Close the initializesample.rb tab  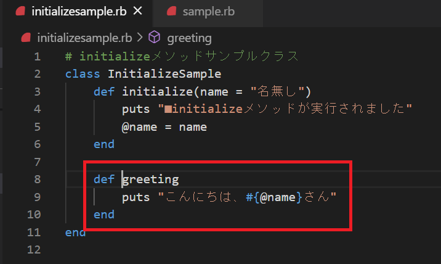pos(137,11)
